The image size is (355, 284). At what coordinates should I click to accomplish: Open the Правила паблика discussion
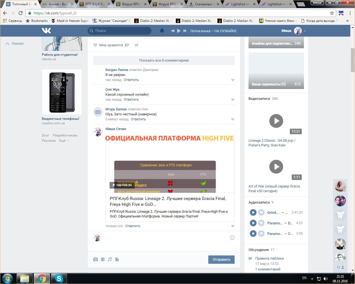coord(269,258)
